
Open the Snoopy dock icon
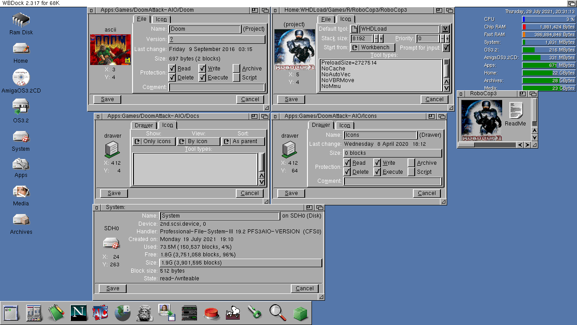coord(234,313)
